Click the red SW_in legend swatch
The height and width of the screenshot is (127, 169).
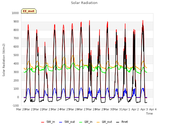pos(43,122)
